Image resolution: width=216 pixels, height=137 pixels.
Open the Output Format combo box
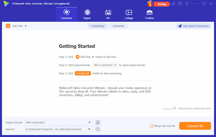click(x=58, y=123)
